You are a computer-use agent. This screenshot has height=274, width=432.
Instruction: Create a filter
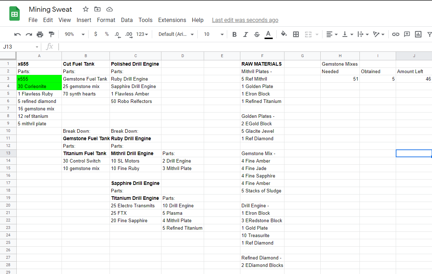[x=429, y=34]
